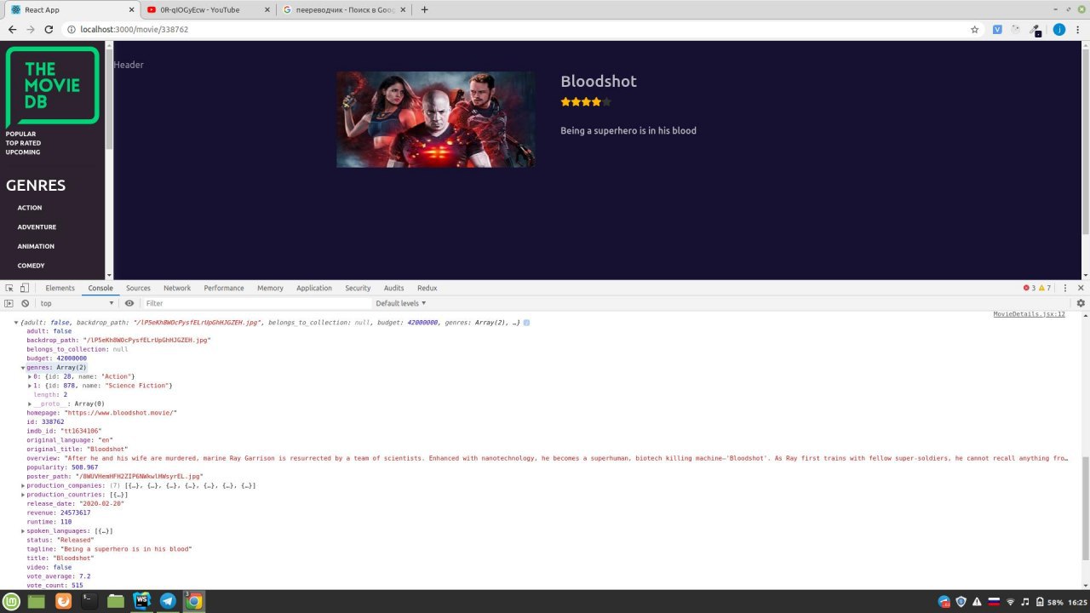
Task: Expand the spoken_languages array
Action: coord(23,531)
